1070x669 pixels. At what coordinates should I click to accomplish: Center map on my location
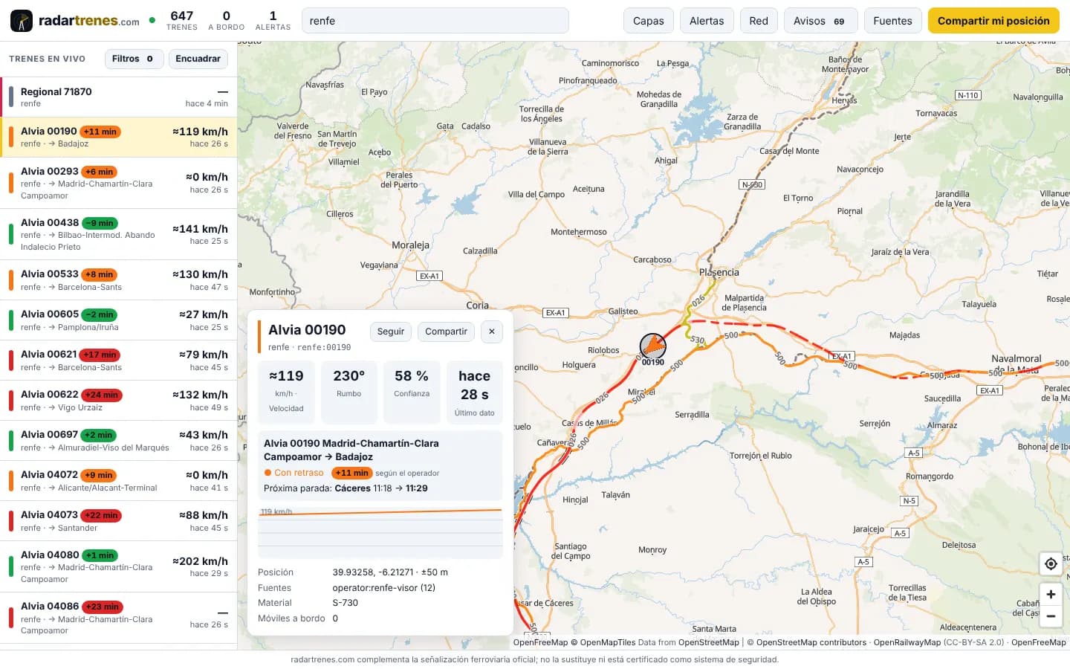coord(1051,563)
